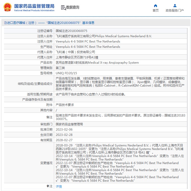This screenshot has height=191, width=191.
Task: Click the 首页 text link
Action: [156, 11]
